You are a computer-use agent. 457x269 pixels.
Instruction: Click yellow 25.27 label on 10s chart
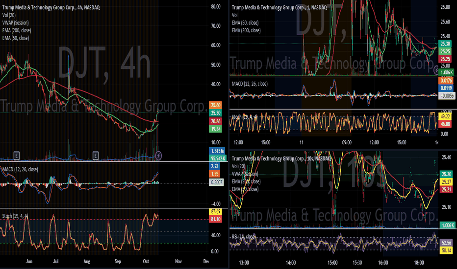coord(447,182)
